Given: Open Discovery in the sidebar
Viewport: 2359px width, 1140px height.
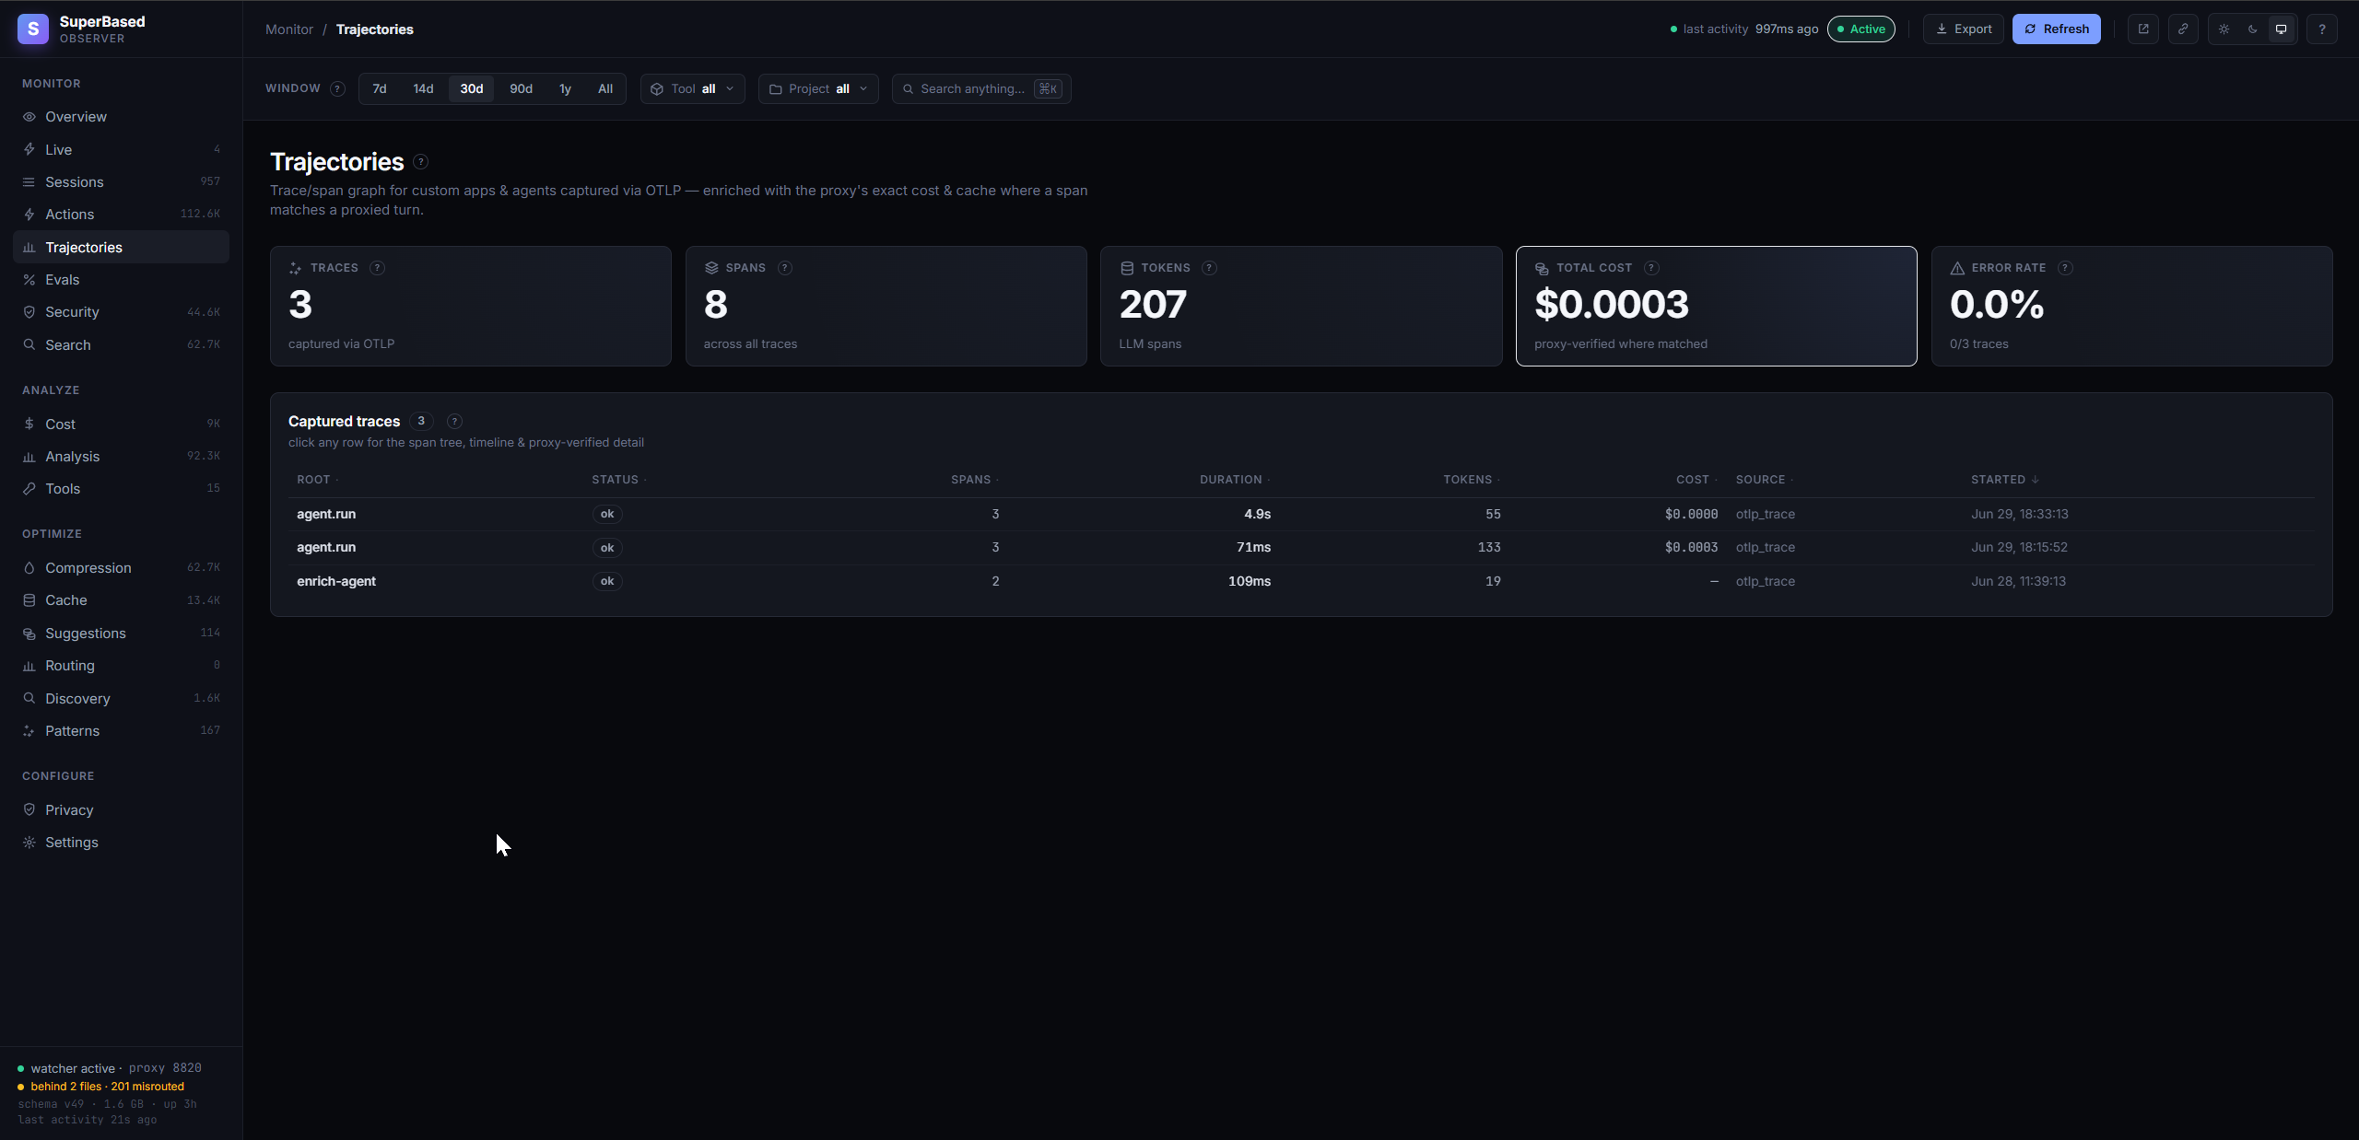Looking at the screenshot, I should click(x=121, y=699).
